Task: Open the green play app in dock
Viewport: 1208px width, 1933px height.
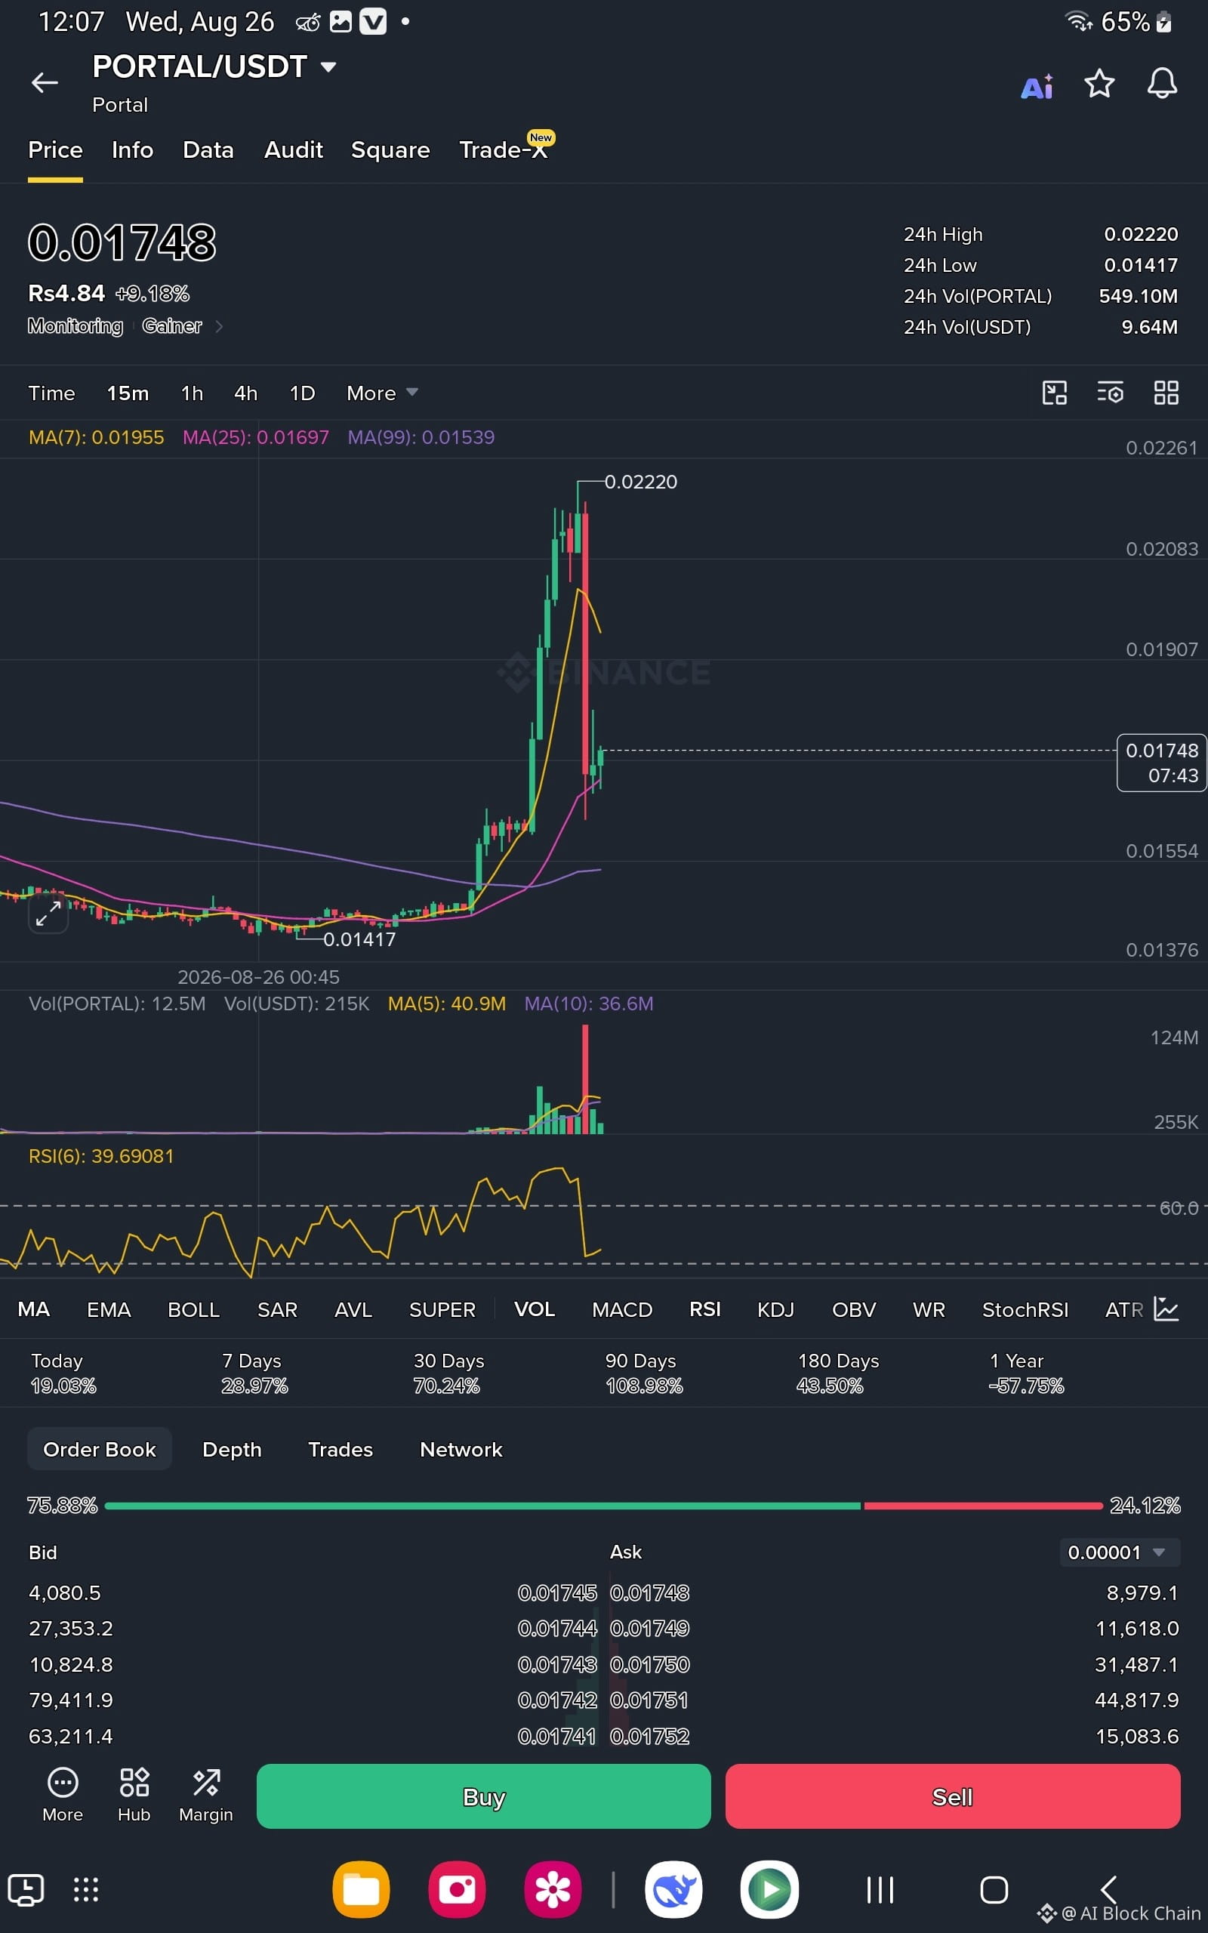Action: 769,1890
